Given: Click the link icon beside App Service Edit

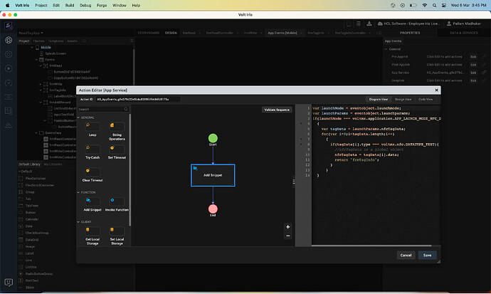Looking at the screenshot, I should [x=484, y=73].
